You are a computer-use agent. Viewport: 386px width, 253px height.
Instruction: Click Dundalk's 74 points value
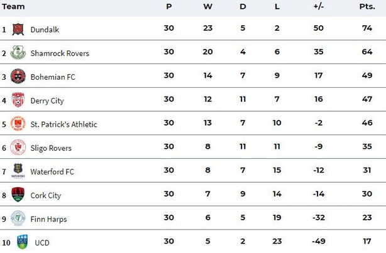[x=367, y=28]
